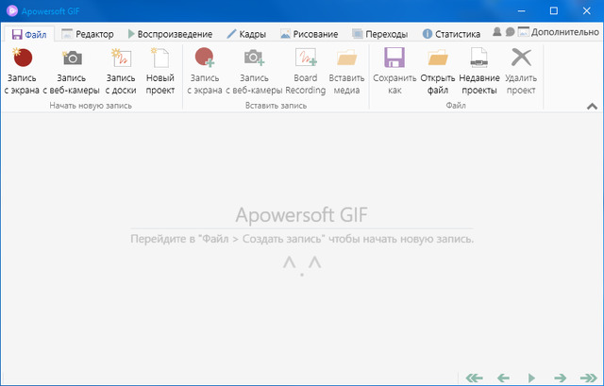
Task: Click the user account icon
Action: [x=497, y=32]
